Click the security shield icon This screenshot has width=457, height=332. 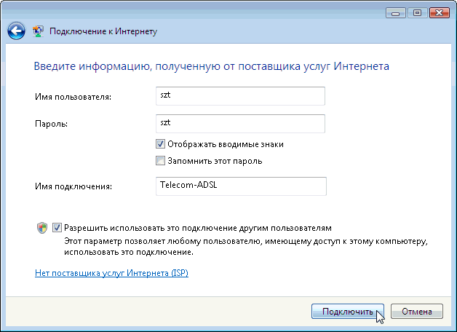(42, 228)
